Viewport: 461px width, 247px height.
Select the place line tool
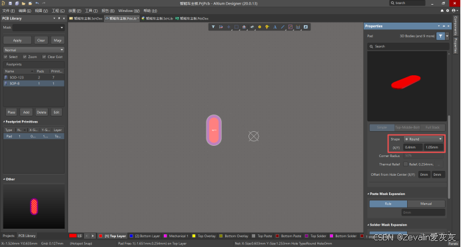[x=282, y=27]
